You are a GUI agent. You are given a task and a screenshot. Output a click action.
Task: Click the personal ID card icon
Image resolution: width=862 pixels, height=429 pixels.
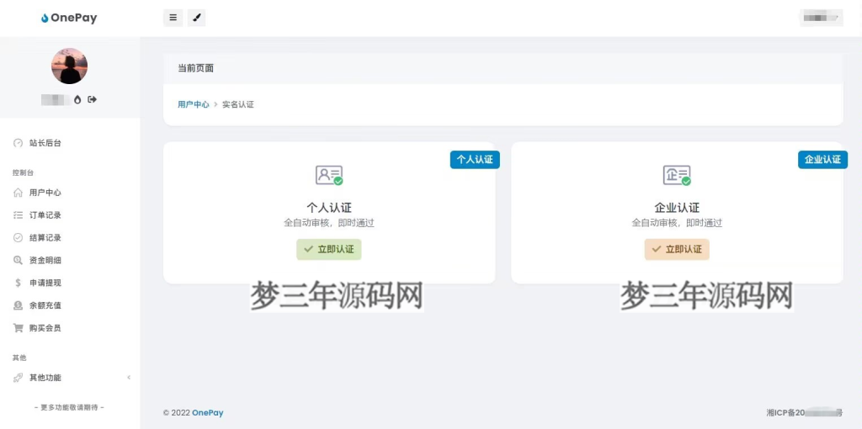pyautogui.click(x=329, y=176)
